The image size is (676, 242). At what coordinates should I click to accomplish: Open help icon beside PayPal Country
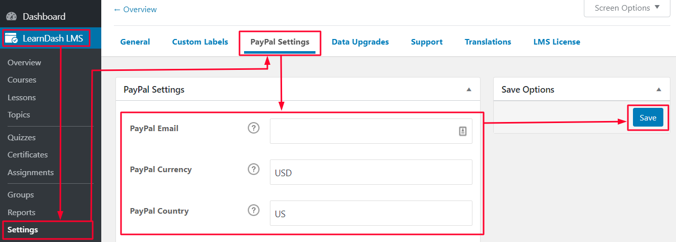[x=254, y=210]
